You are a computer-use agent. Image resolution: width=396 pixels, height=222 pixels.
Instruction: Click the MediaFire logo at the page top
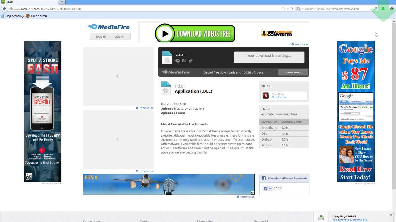tap(109, 27)
